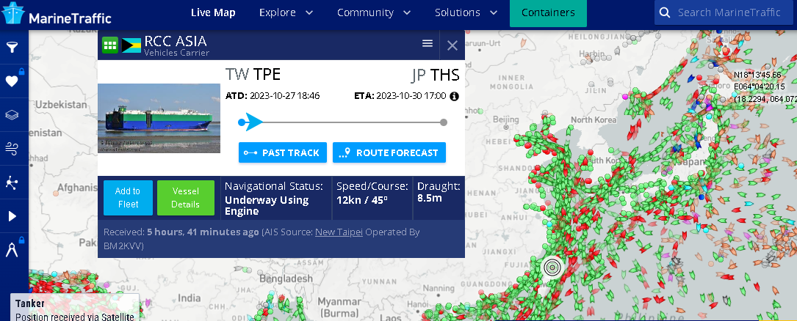Screen dimensions: 797x321
Task: Click the ATD 2023-10-27 18:46 text
Action: [x=273, y=96]
